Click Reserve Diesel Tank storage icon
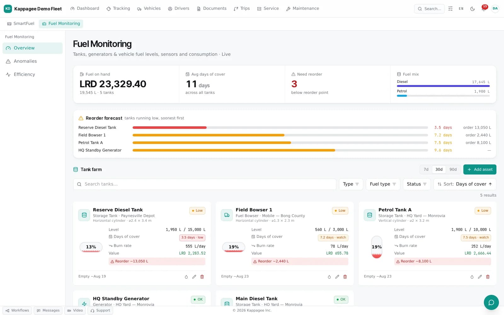Image resolution: width=504 pixels, height=315 pixels. pos(84,215)
